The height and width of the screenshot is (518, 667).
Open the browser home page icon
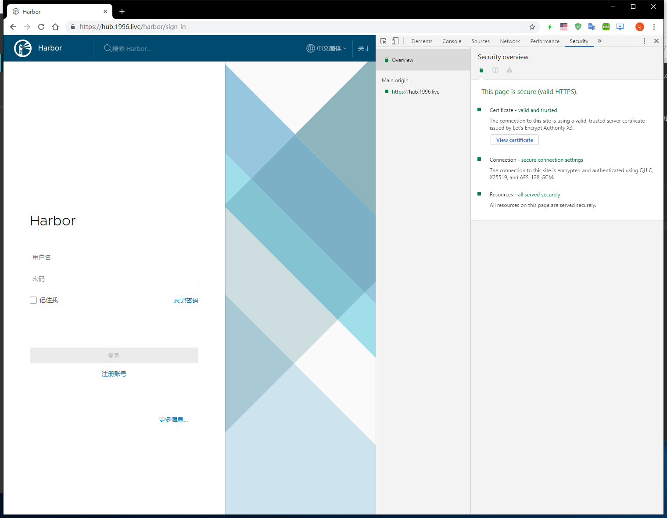(x=55, y=27)
